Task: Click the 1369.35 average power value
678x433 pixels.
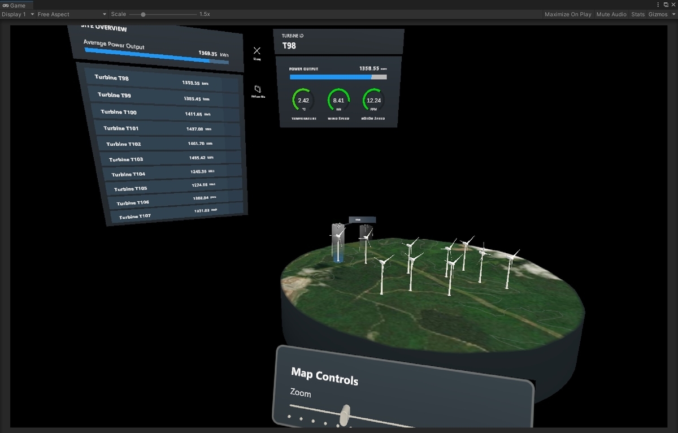Action: point(207,54)
